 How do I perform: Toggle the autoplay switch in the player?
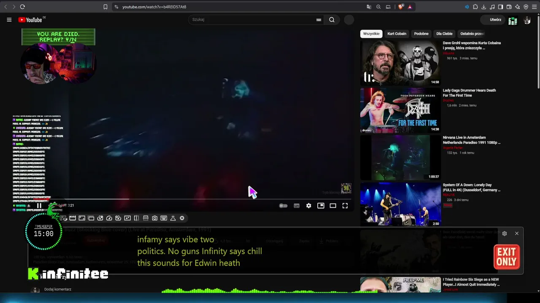pyautogui.click(x=283, y=206)
